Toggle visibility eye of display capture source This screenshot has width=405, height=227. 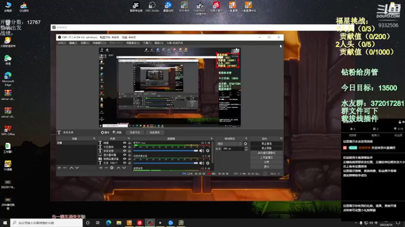pos(125,155)
